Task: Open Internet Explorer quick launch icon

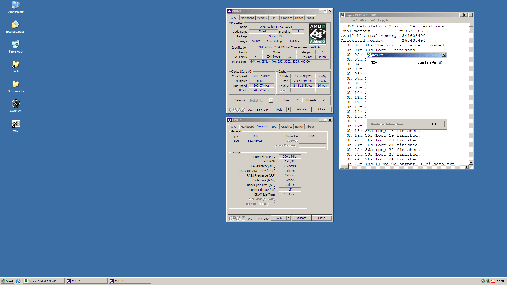Action: [x=18, y=281]
